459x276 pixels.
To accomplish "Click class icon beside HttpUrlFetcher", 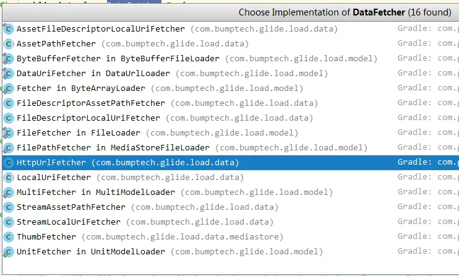I will pos(8,162).
